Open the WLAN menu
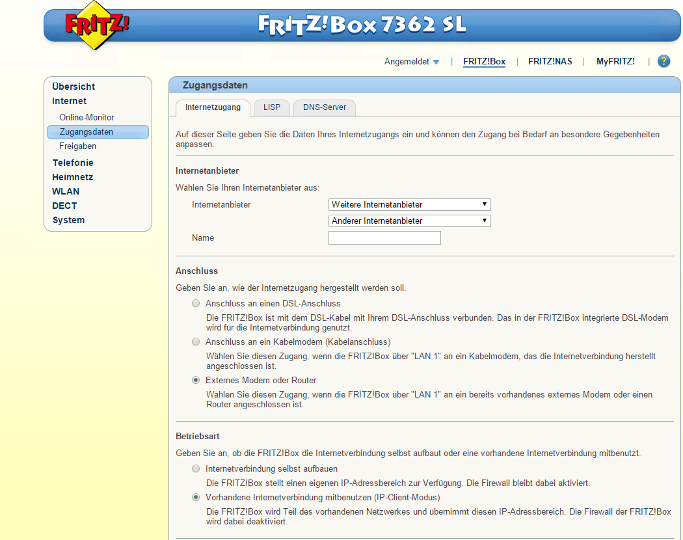 click(x=65, y=191)
